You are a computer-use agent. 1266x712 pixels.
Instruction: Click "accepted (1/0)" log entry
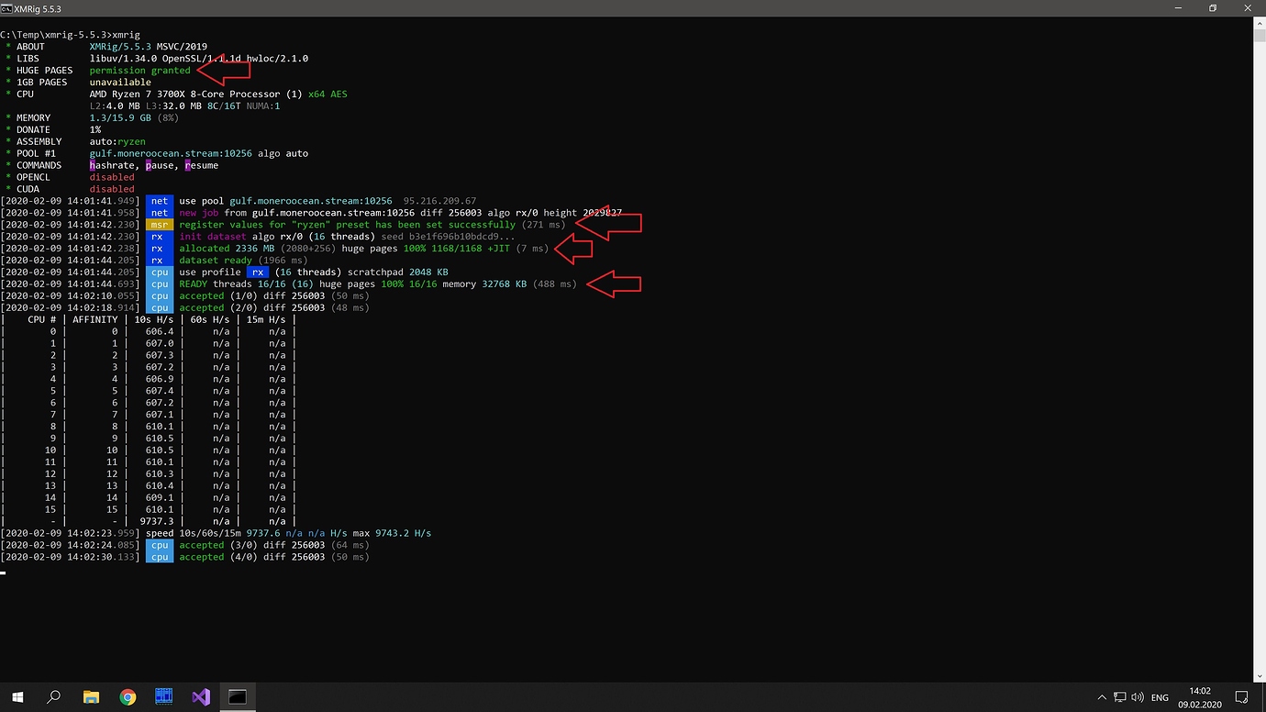click(x=218, y=296)
